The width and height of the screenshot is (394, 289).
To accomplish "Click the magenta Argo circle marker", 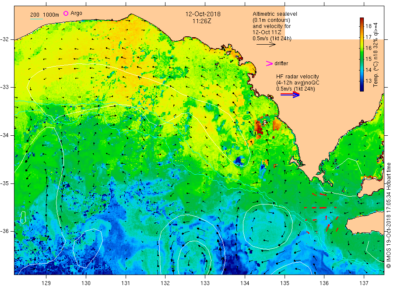I will tap(66, 13).
